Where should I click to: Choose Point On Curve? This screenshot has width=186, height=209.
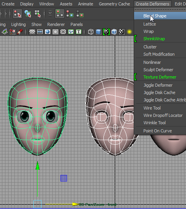[x=160, y=131]
